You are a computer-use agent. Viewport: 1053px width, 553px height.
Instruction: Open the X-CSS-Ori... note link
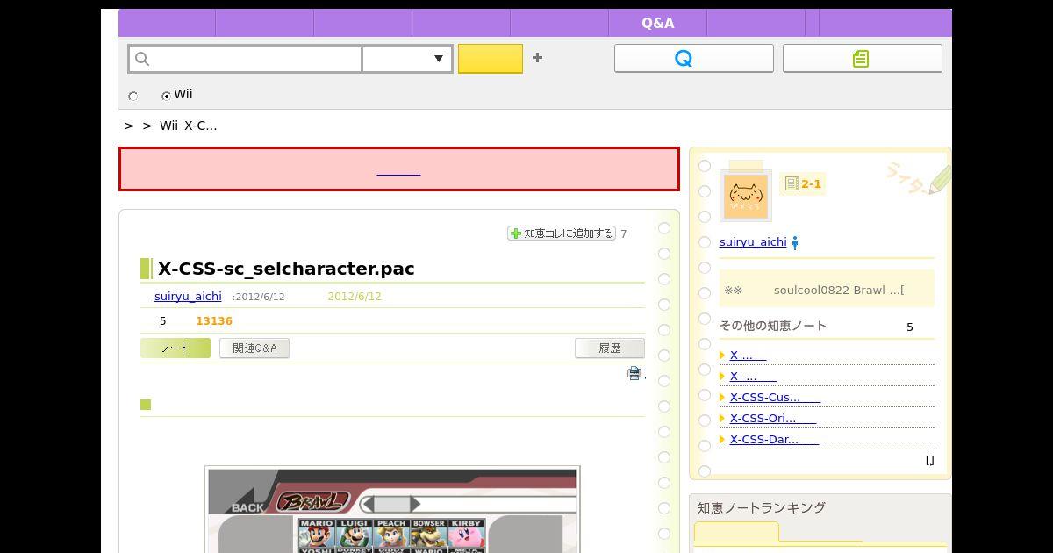(x=773, y=418)
